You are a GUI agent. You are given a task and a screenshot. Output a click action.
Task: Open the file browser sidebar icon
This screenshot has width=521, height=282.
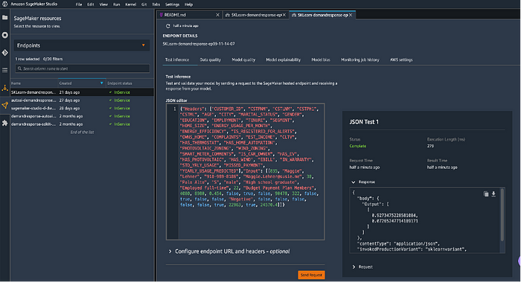coord(4,17)
